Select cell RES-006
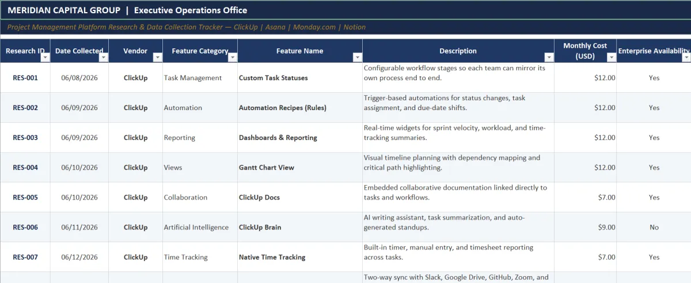Image resolution: width=691 pixels, height=283 pixels. coord(25,228)
